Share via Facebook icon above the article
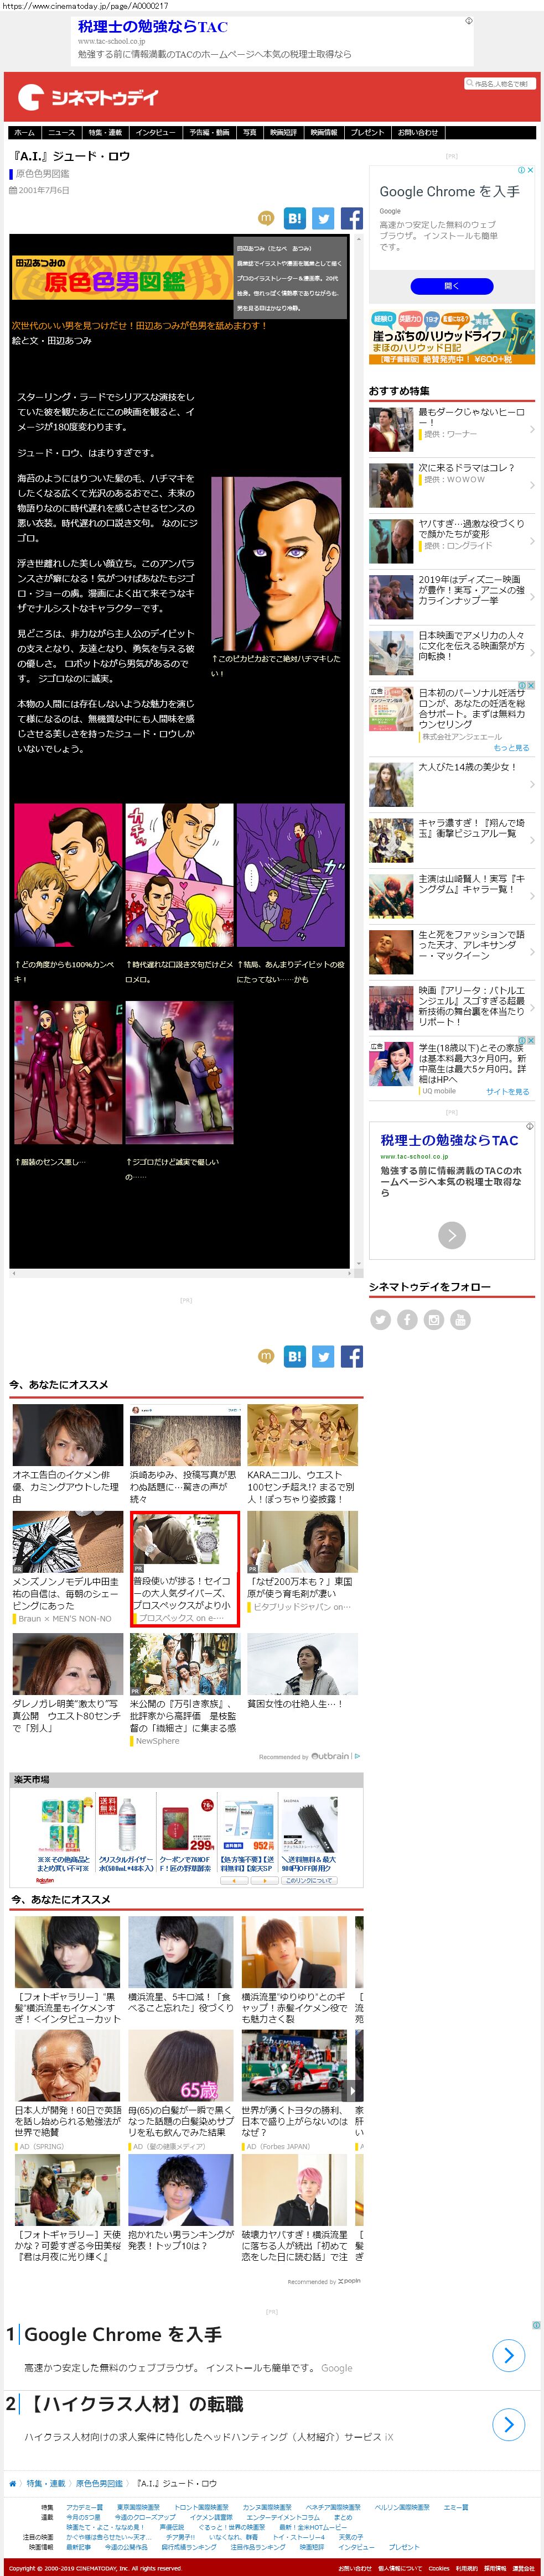 pos(351,218)
